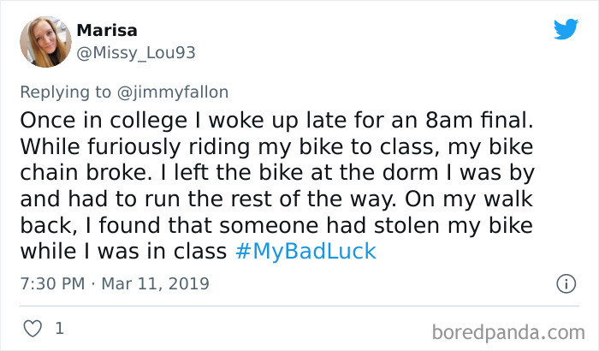Viewport: 599px width, 351px height.
Task: Open the tweet info circle icon
Action: point(565,283)
